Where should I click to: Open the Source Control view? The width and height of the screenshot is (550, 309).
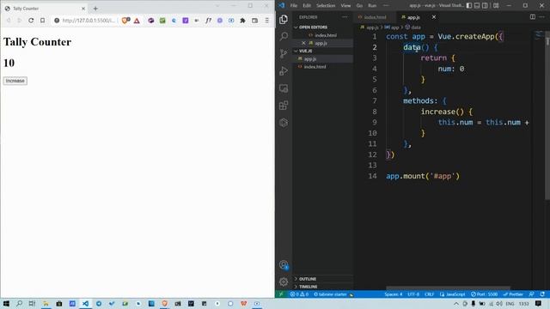pyautogui.click(x=284, y=53)
